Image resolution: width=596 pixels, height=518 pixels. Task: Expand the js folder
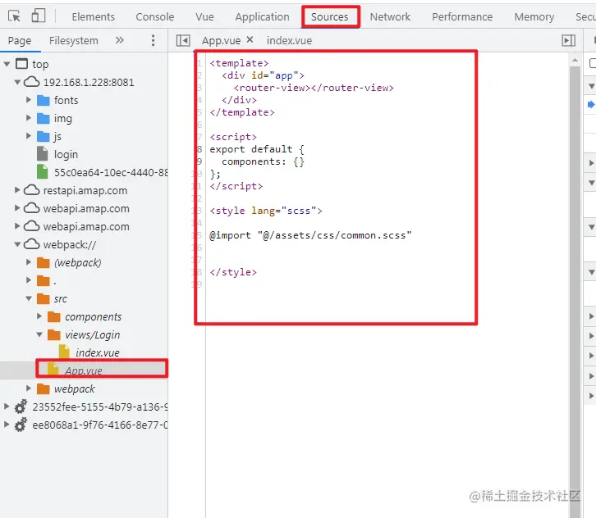click(29, 136)
